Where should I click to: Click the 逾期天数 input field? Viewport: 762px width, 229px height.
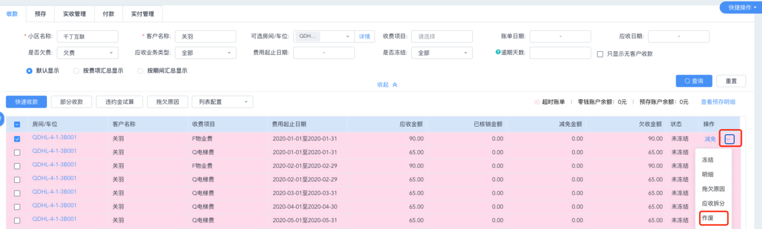(x=561, y=53)
